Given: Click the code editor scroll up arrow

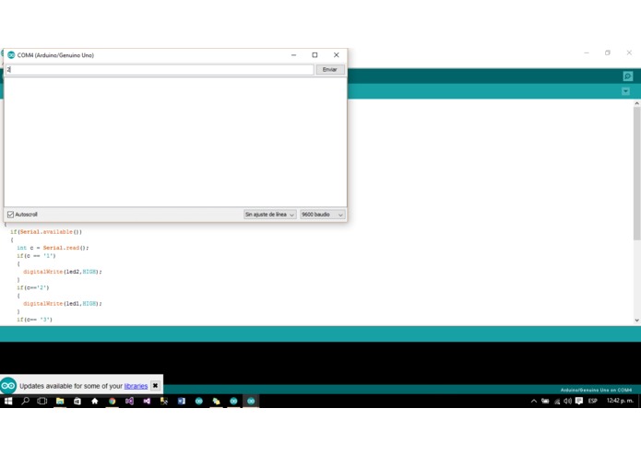Looking at the screenshot, I should [637, 104].
